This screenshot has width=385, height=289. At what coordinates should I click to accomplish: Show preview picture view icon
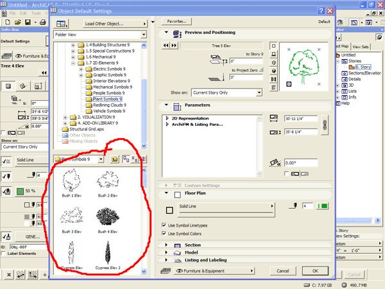pos(274,79)
